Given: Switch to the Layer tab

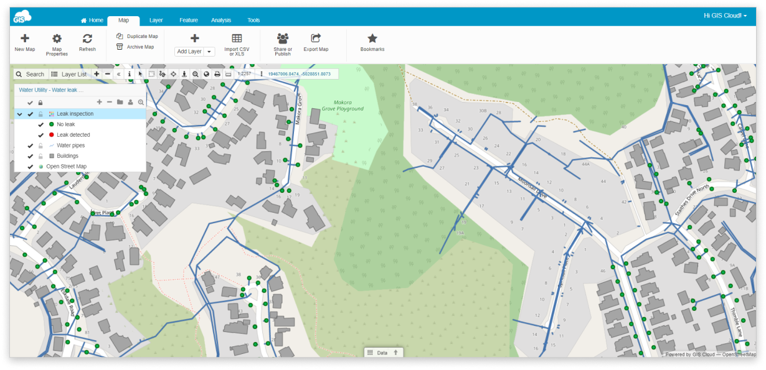Looking at the screenshot, I should point(156,20).
